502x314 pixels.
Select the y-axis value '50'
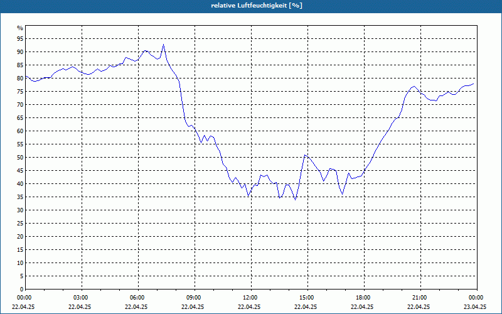coord(20,158)
